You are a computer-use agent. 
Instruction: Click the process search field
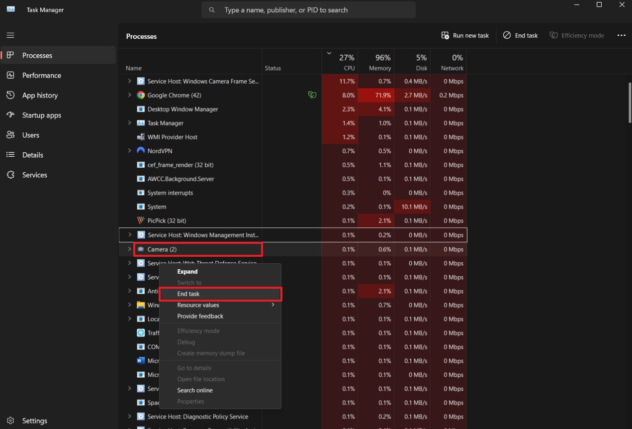tap(308, 9)
